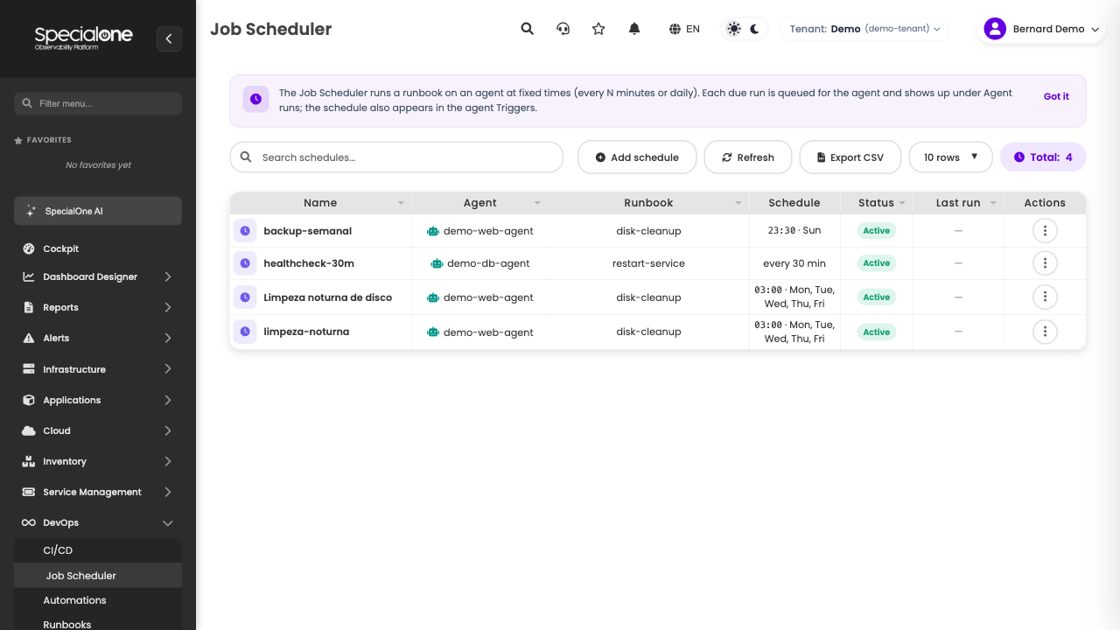Focus the Filter menu input in sidebar

tap(98, 103)
